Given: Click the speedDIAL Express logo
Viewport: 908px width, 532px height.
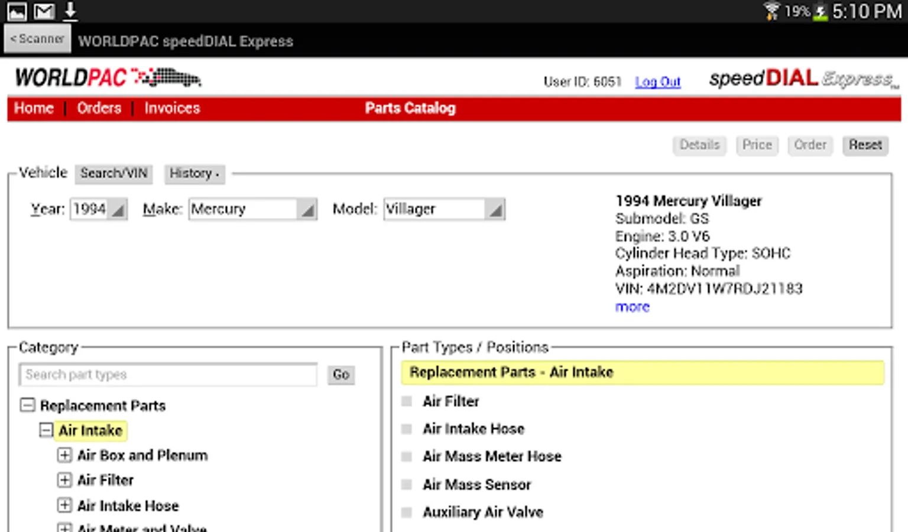Looking at the screenshot, I should click(804, 79).
